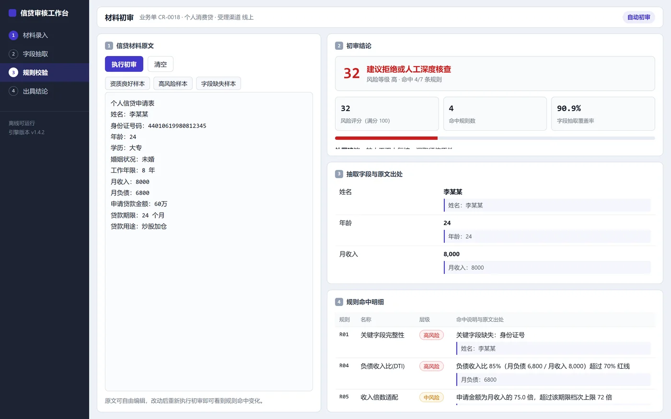Screen dimensions: 671x419
Task: Click the 风险评分（满分 100）stat card
Action: 387,114
